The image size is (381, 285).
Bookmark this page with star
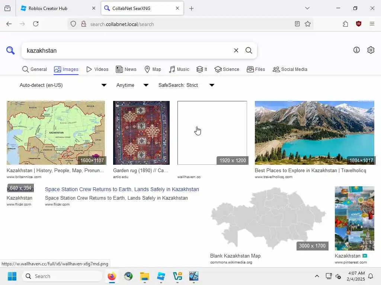[x=308, y=24]
